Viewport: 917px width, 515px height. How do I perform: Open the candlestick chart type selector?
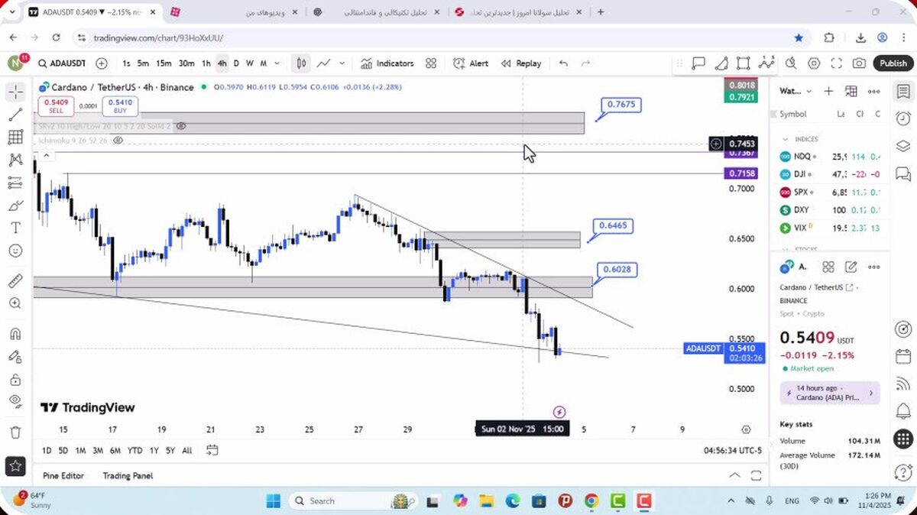click(x=302, y=63)
